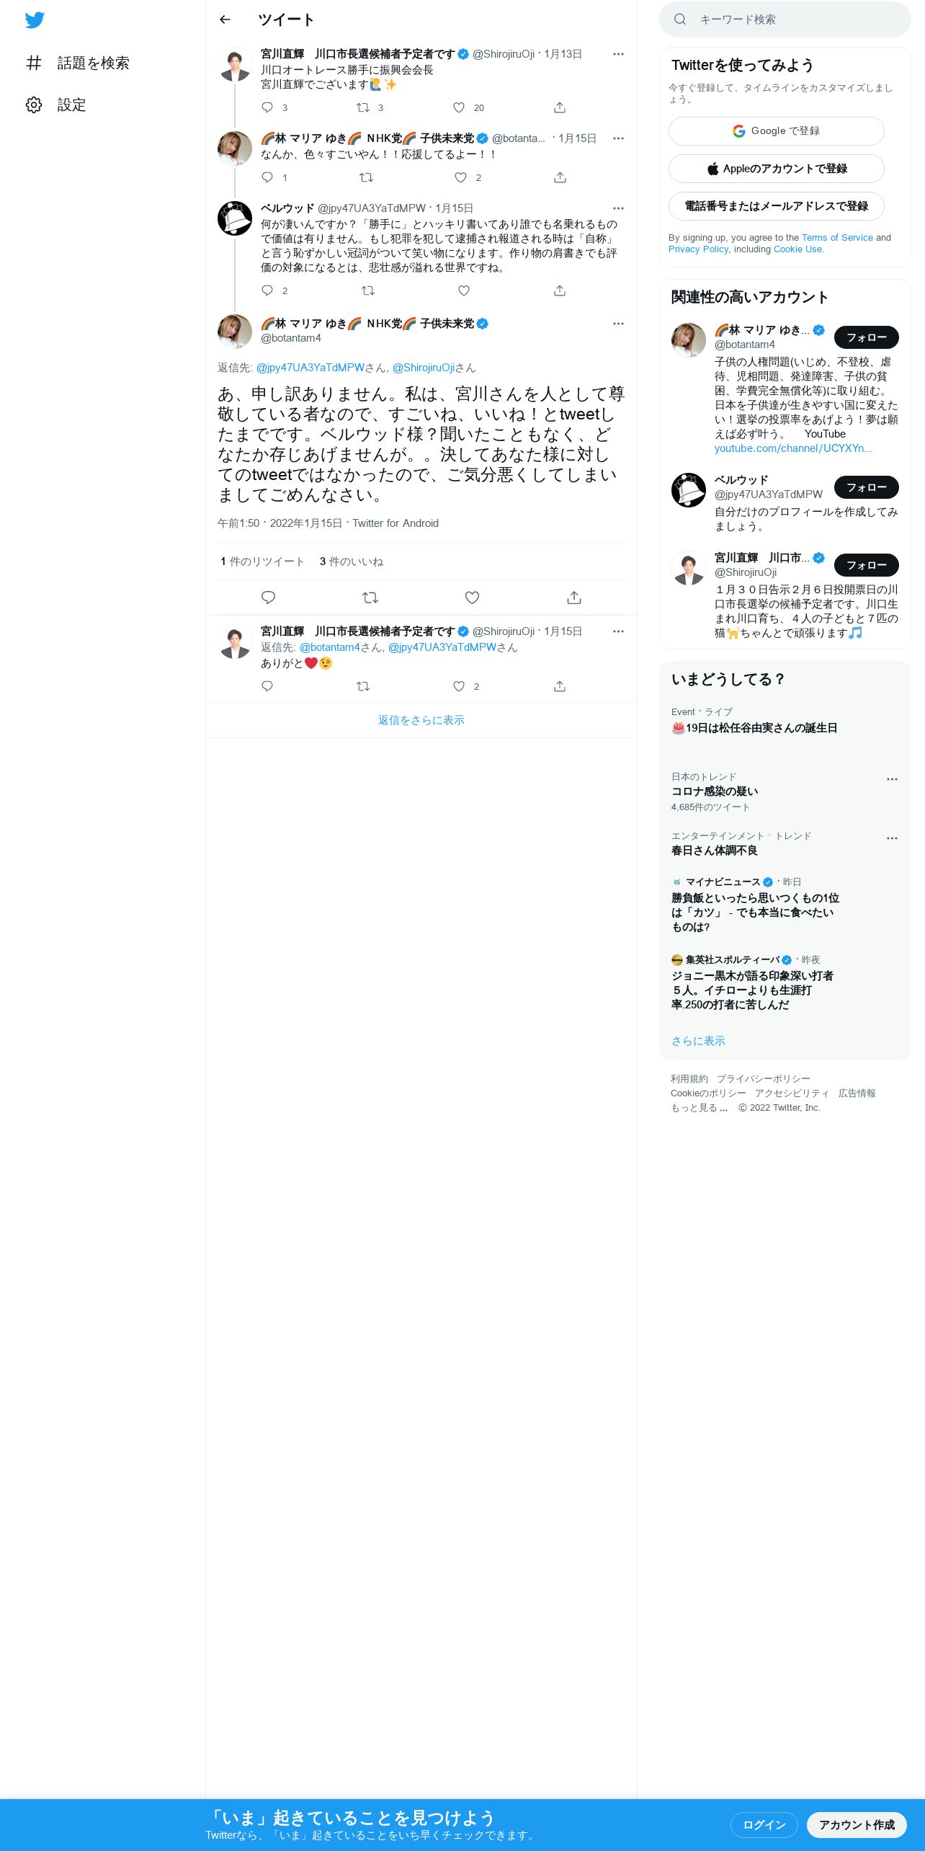Screen dimensions: 925x1851
Task: Follow the ベルウッド account
Action: (x=866, y=487)
